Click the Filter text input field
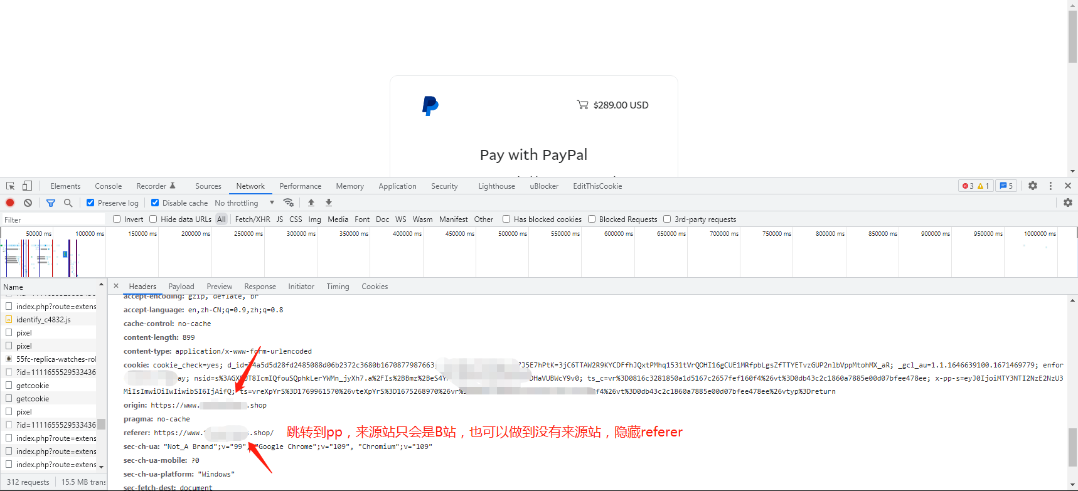 pos(53,219)
